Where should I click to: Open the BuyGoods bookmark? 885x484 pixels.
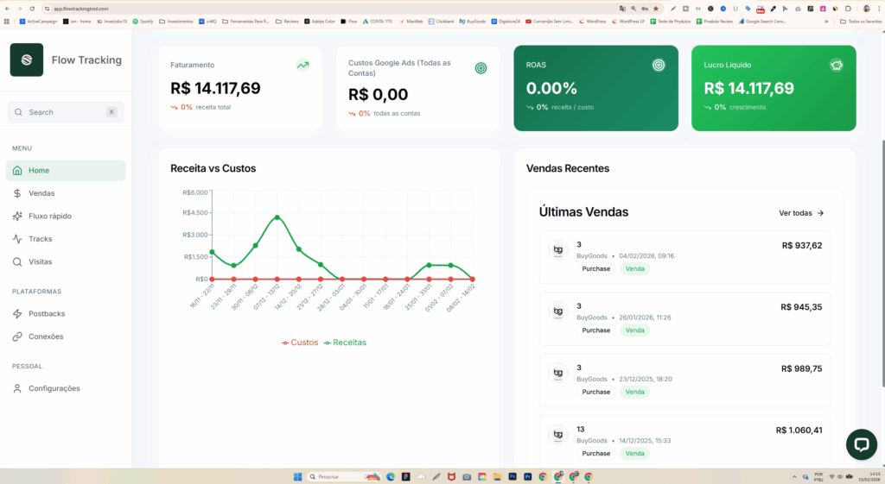(x=473, y=22)
